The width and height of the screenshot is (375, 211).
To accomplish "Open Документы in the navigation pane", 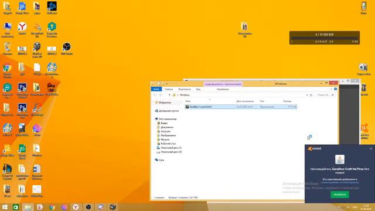I will (x=165, y=127).
